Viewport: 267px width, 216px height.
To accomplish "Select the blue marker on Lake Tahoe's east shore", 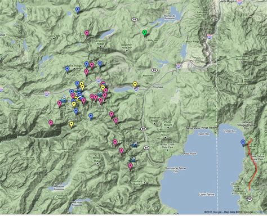I will point(243,143).
